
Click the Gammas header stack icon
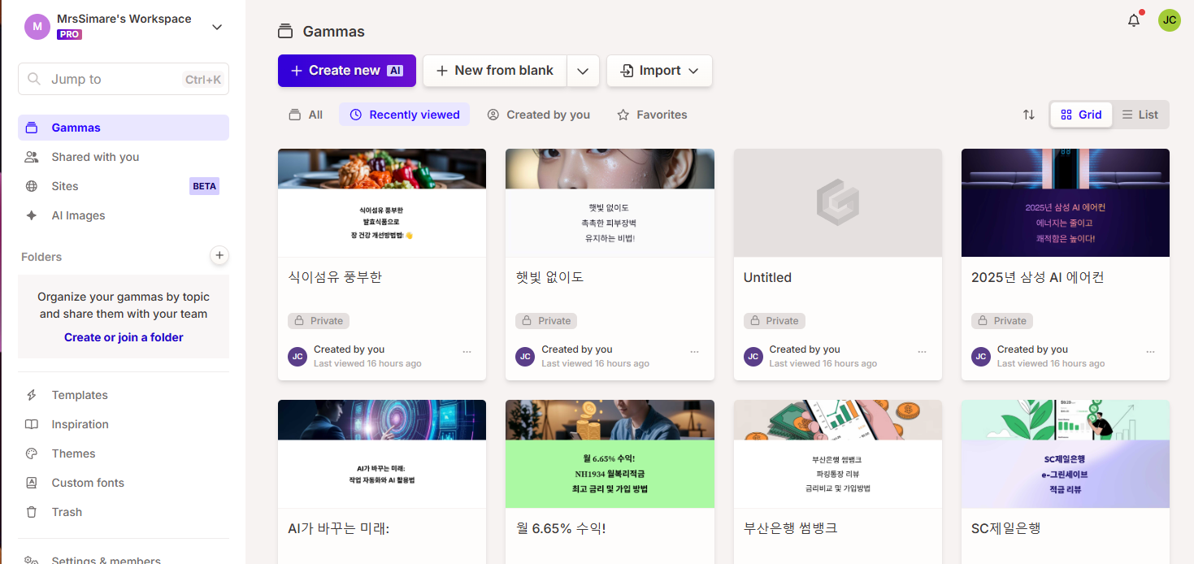click(284, 32)
